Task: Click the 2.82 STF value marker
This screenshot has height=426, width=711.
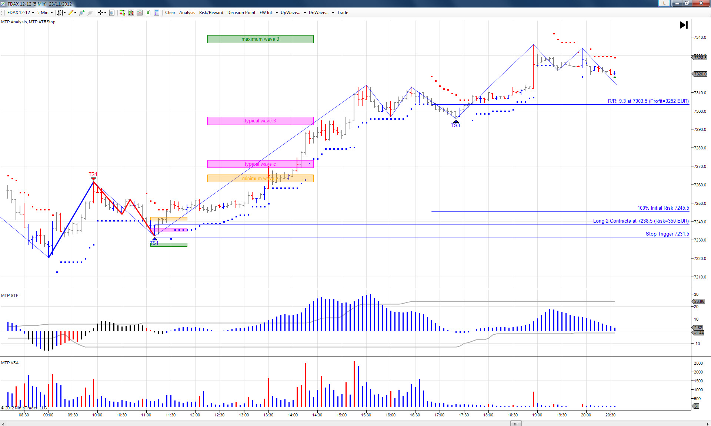Action: (x=698, y=328)
